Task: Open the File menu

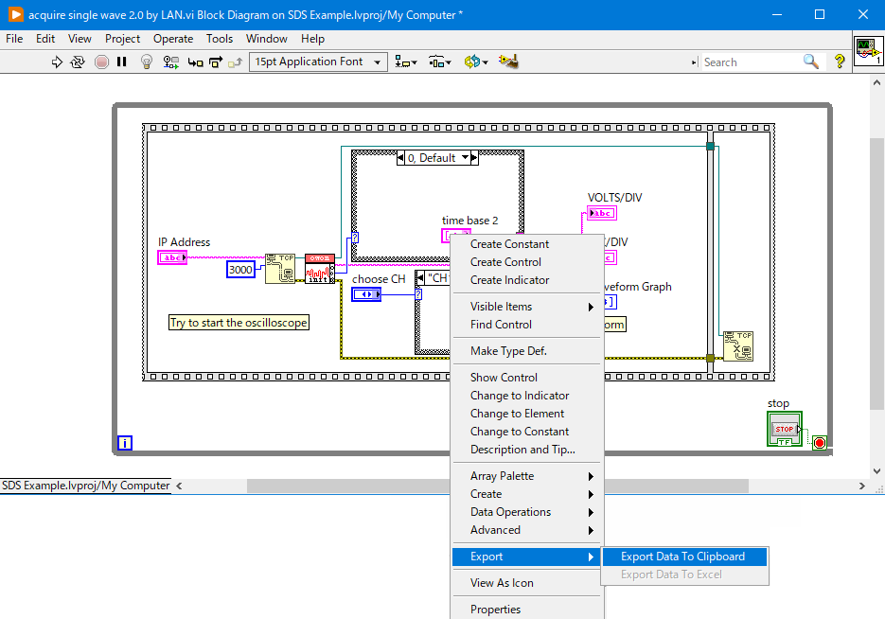Action: 14,39
